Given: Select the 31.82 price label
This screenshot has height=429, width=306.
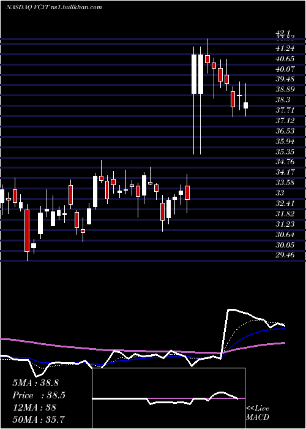Looking at the screenshot, I should [x=285, y=214].
